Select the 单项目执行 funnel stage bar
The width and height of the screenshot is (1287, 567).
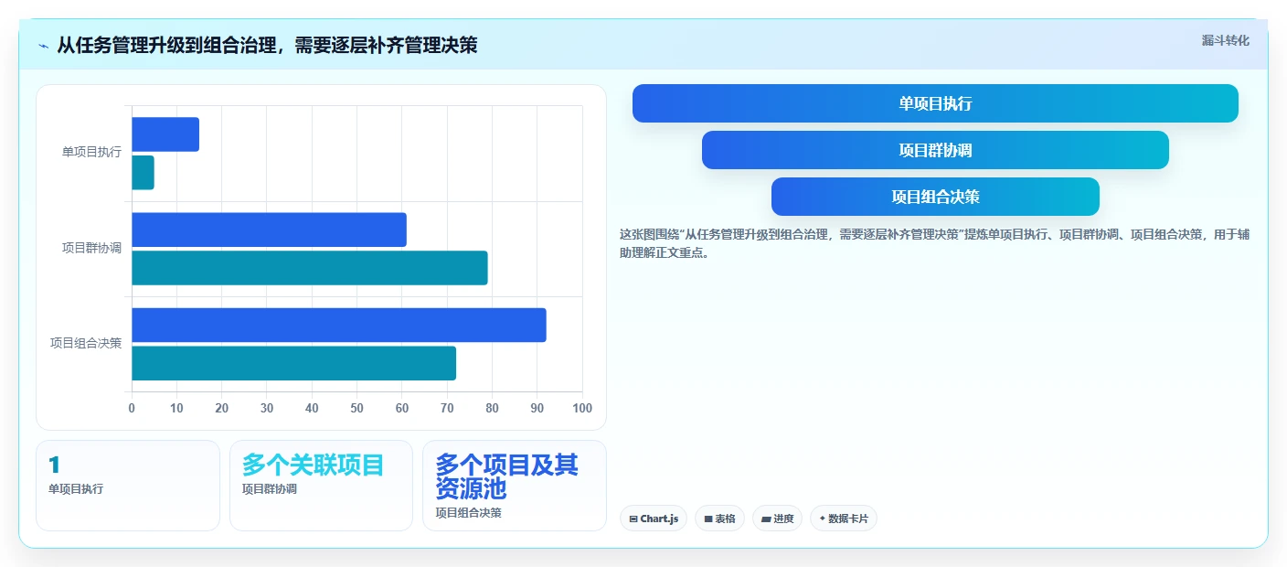(935, 103)
